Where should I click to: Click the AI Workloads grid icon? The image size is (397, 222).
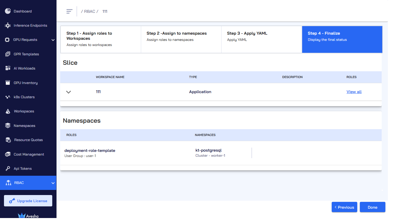coord(8,68)
